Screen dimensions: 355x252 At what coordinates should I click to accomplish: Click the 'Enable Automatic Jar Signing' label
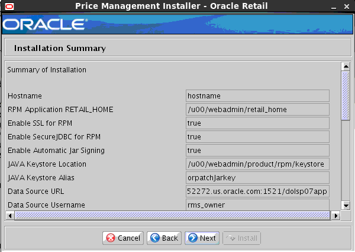56,151
